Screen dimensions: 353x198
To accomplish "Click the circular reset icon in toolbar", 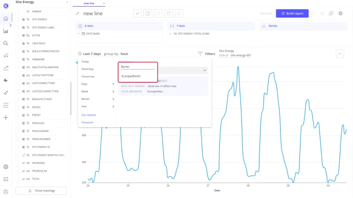I will coord(158,14).
